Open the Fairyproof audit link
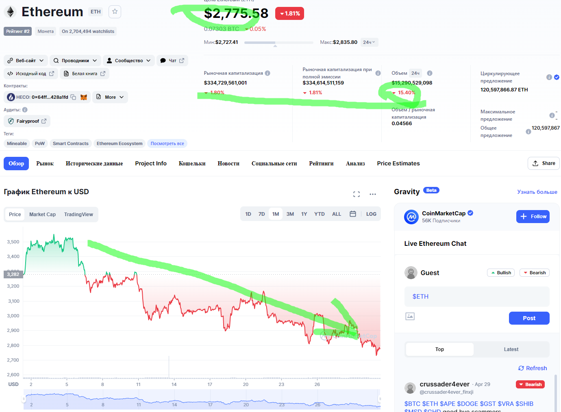 tap(27, 121)
